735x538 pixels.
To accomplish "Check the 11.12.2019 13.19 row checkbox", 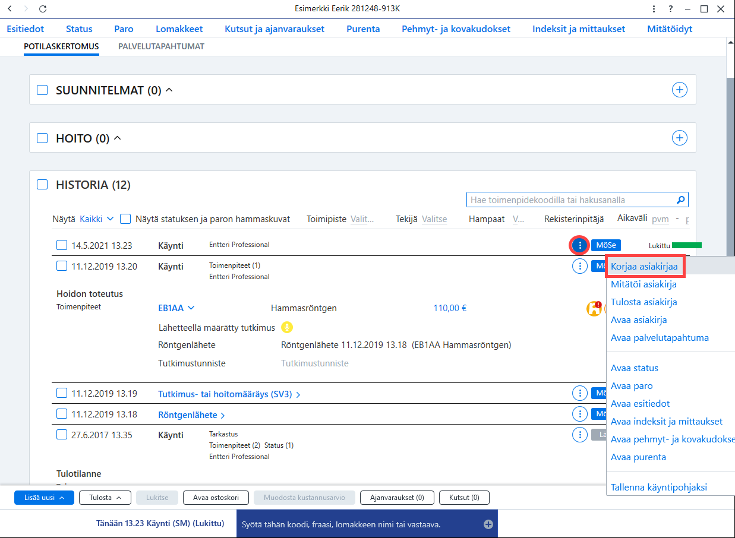I will 62,393.
